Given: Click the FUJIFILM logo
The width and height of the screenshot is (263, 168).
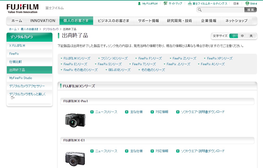Looking at the screenshot, I should pyautogui.click(x=22, y=9).
